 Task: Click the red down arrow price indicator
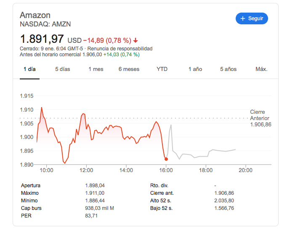point(136,41)
